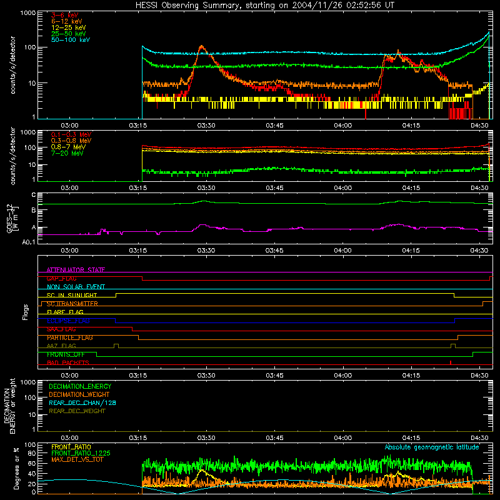Viewport: 500px width, 500px height.
Task: Select the 0.1-0.3 MeV legend label
Action: click(x=71, y=134)
